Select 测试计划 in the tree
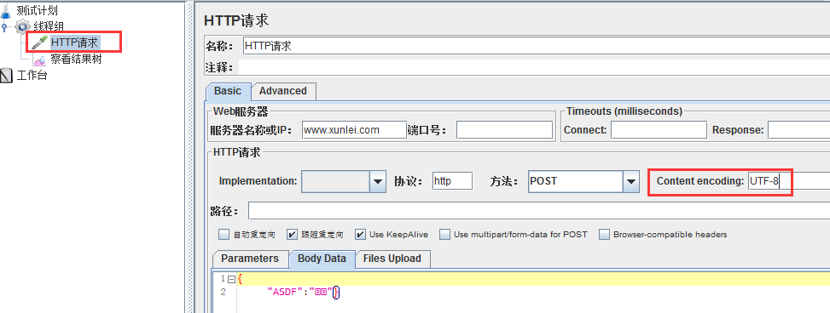 pyautogui.click(x=37, y=10)
